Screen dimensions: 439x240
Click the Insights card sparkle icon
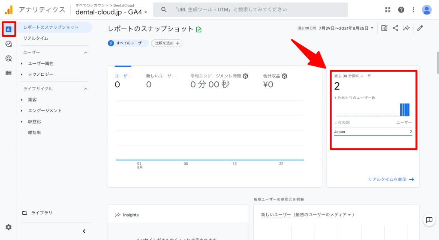click(117, 215)
